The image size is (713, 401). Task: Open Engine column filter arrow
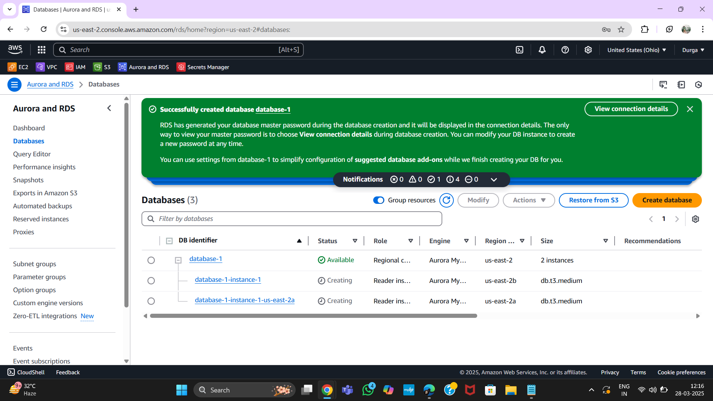(x=466, y=241)
